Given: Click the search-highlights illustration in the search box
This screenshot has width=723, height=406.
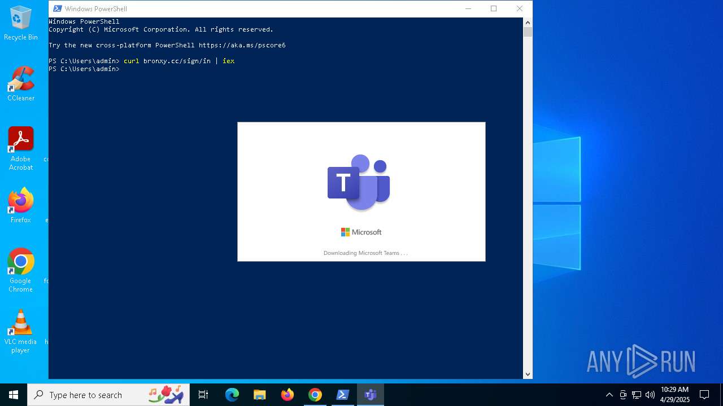Looking at the screenshot, I should coord(165,394).
